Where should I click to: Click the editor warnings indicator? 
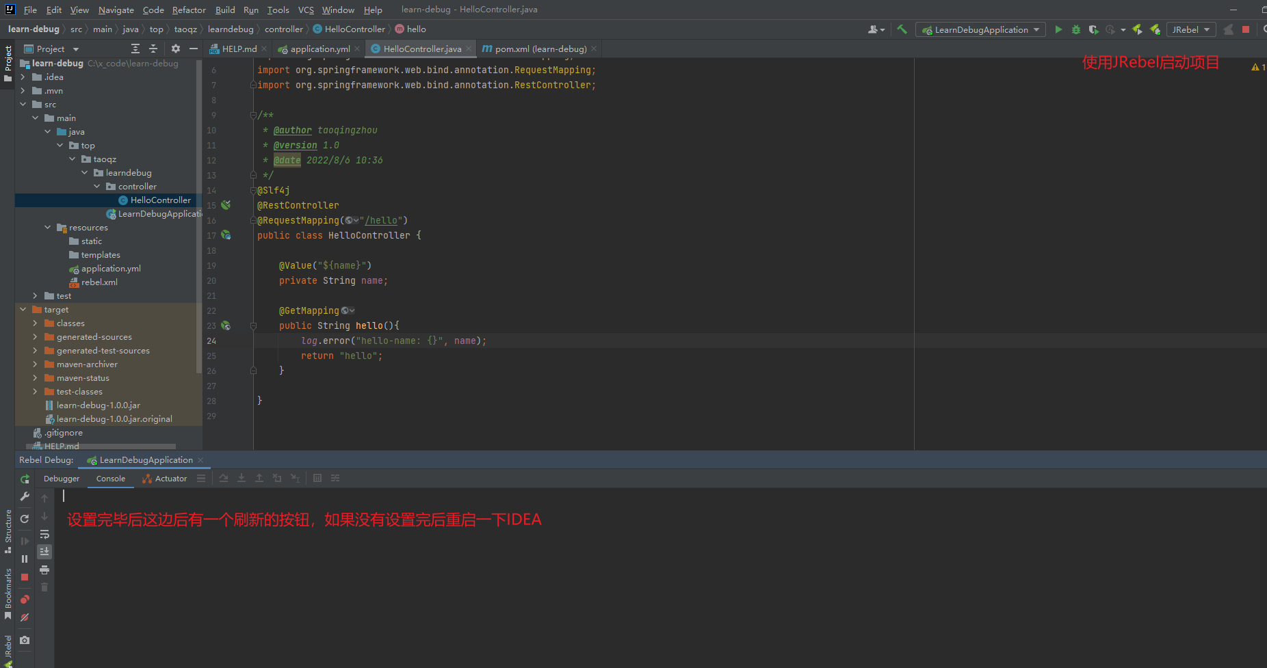click(1258, 67)
